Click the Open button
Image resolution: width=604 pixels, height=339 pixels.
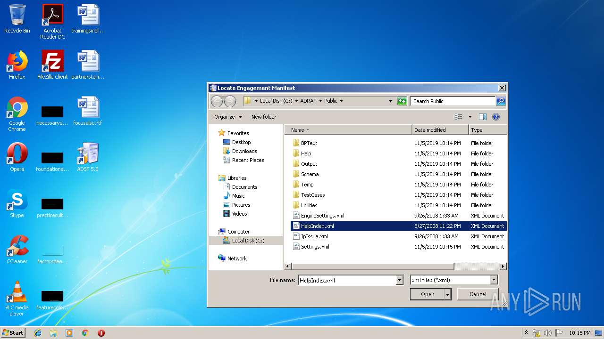coord(428,294)
